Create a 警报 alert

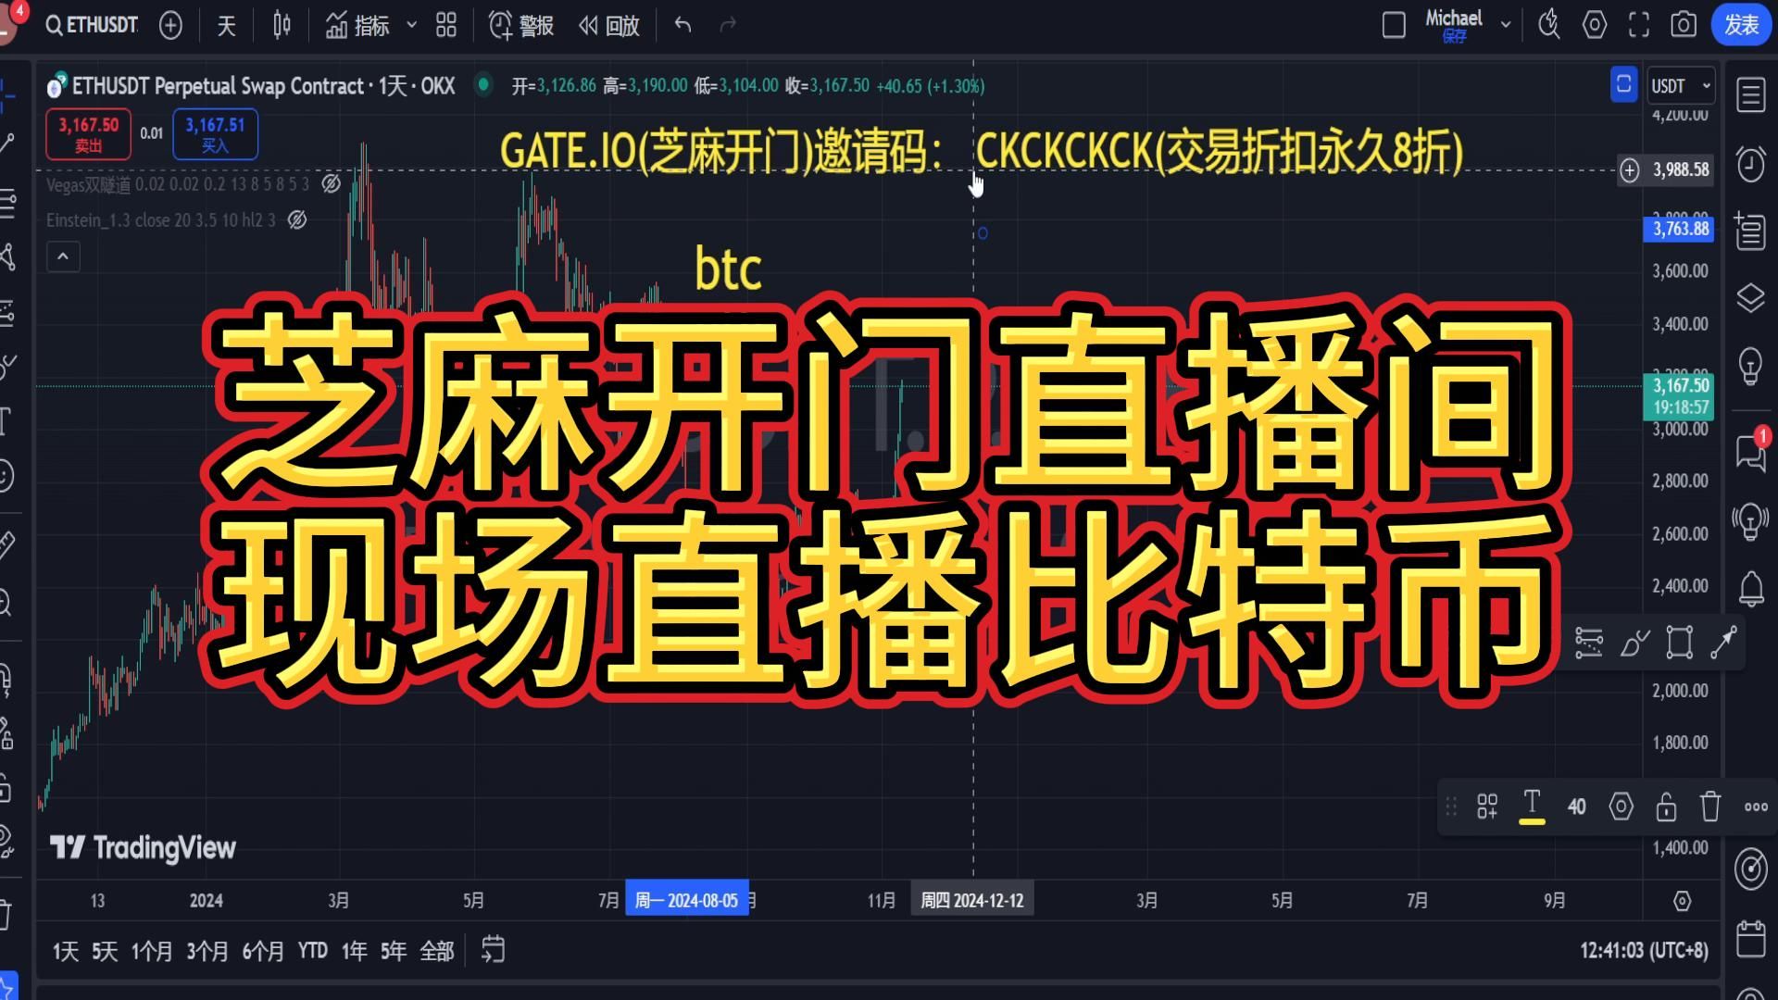click(520, 25)
